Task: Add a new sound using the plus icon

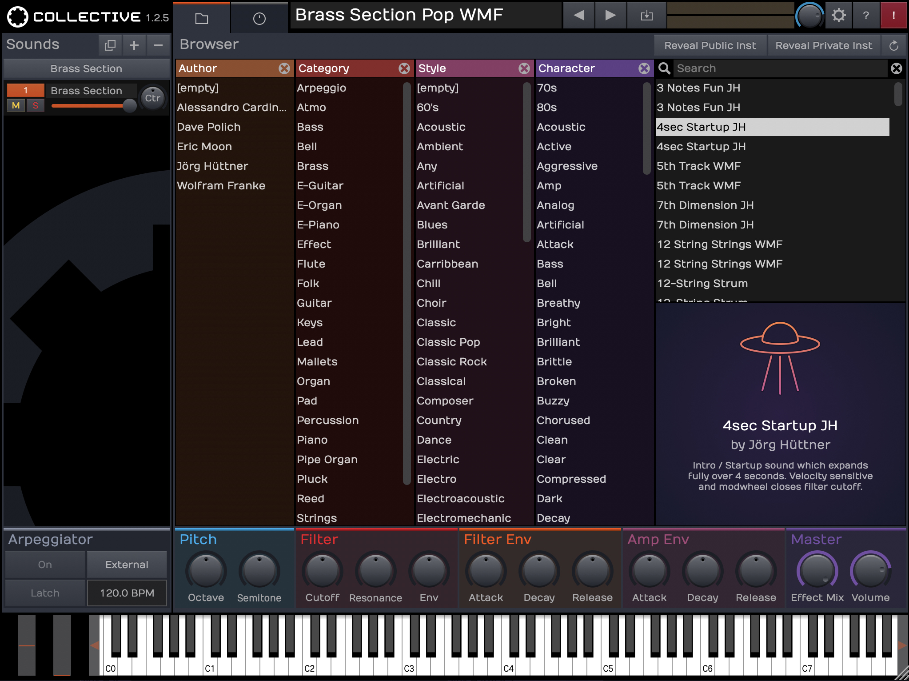Action: [133, 45]
